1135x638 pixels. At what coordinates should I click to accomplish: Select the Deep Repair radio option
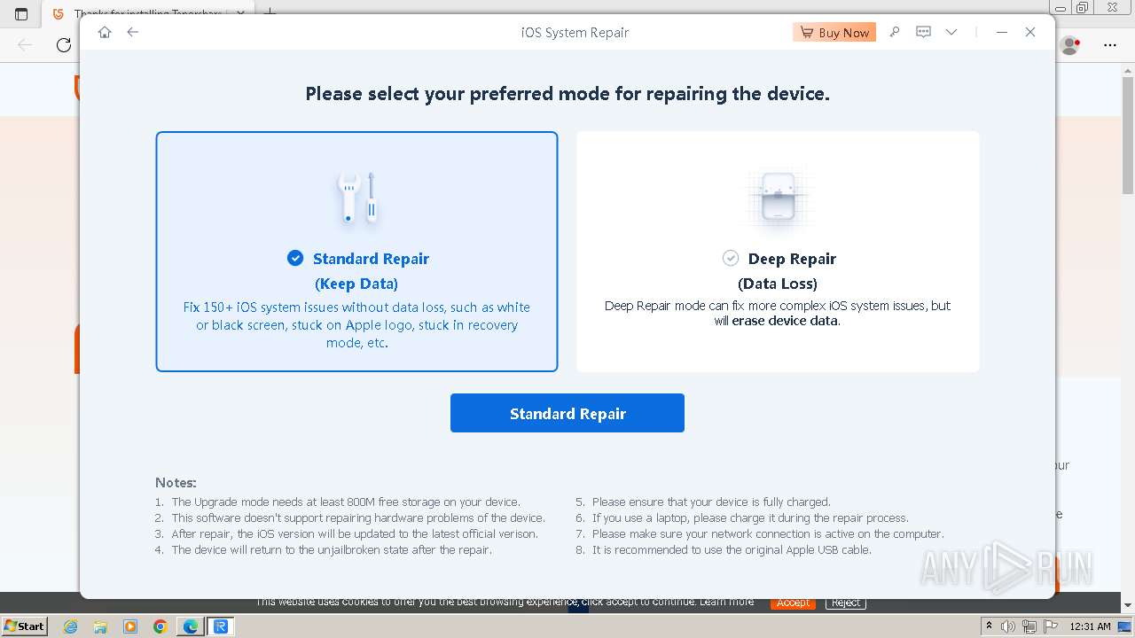(731, 258)
